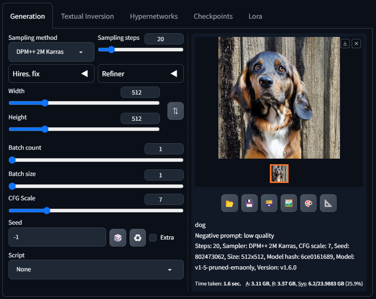The height and width of the screenshot is (299, 376).
Task: Click the CFG Scale slider
Action: [96, 211]
